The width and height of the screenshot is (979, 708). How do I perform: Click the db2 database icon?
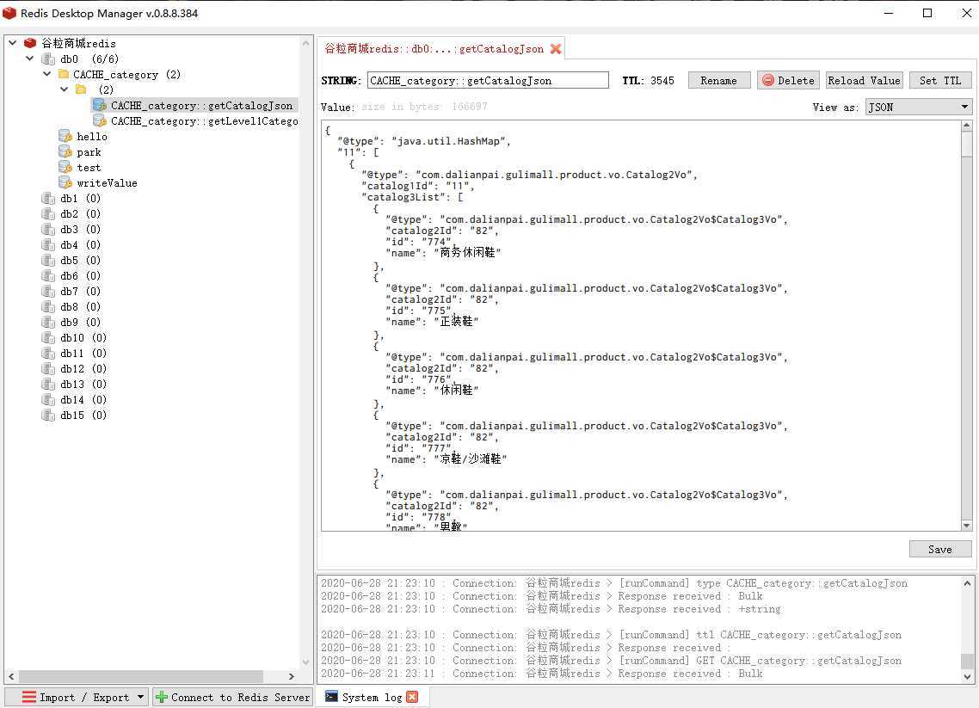pos(48,213)
